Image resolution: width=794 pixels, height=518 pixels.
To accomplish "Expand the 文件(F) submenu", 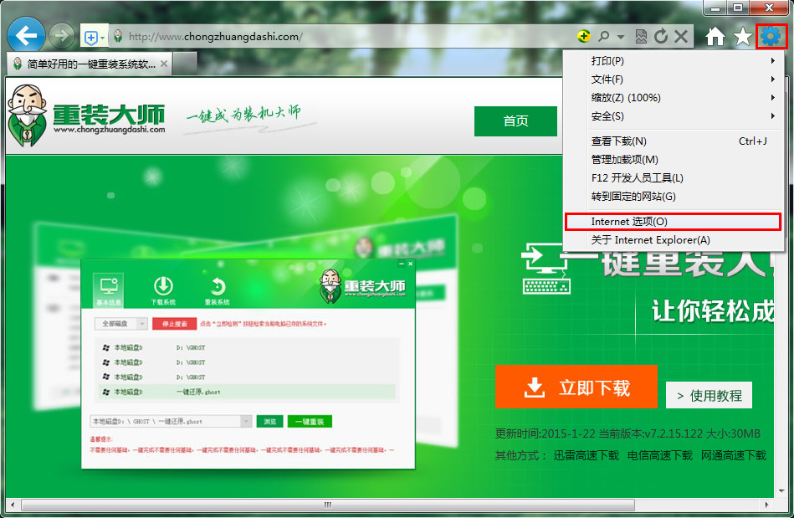I will point(674,79).
